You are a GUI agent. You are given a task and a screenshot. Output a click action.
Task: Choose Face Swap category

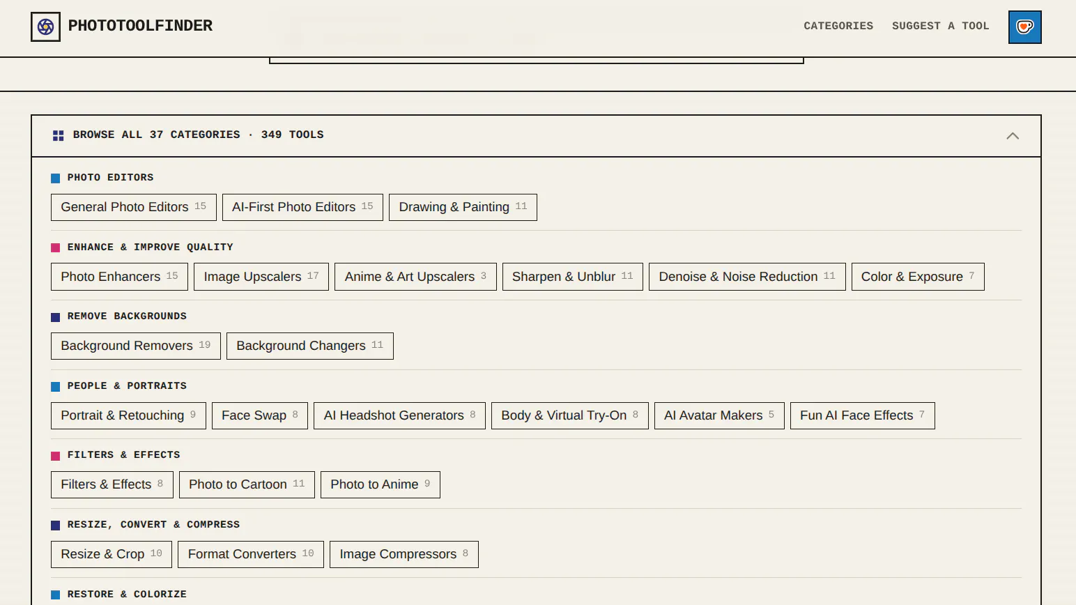coord(260,415)
